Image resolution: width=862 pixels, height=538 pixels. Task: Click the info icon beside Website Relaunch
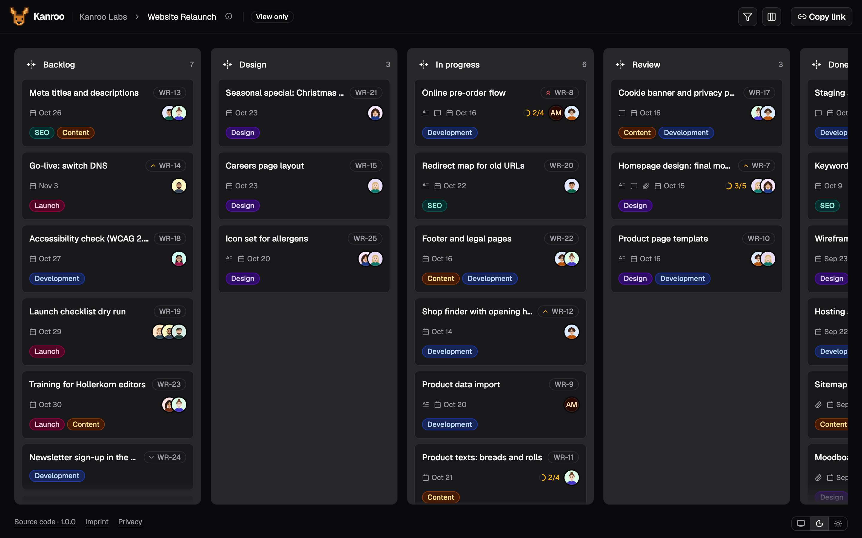[229, 16]
